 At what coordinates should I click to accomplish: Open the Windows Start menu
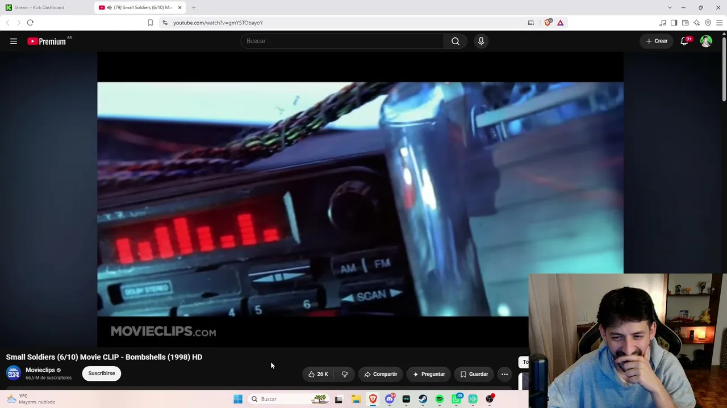tap(238, 399)
